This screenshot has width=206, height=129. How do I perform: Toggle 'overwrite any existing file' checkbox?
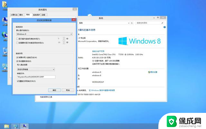(x=18, y=81)
